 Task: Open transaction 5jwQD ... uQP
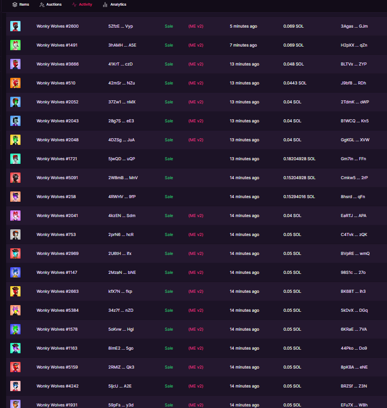click(x=121, y=159)
